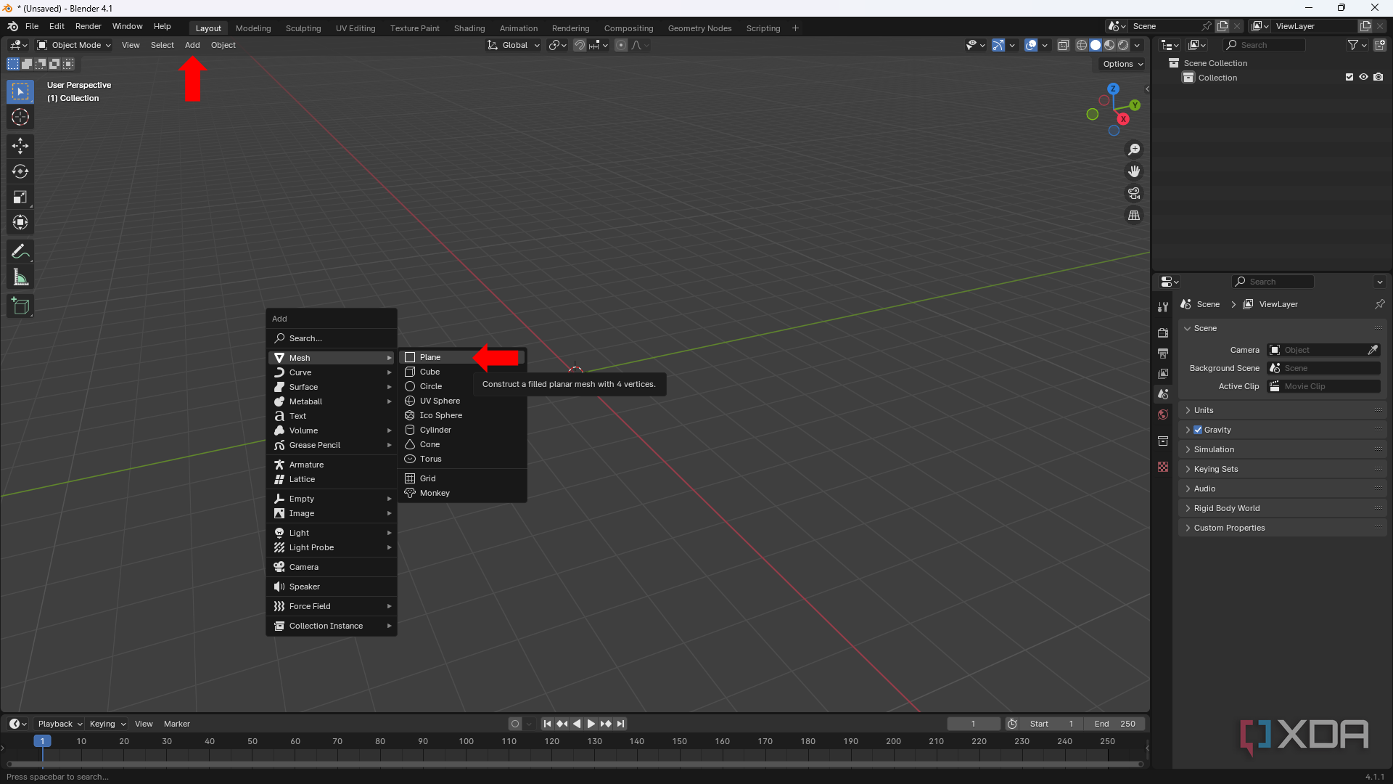1393x784 pixels.
Task: Uncheck the Gravity checkbox
Action: point(1199,429)
